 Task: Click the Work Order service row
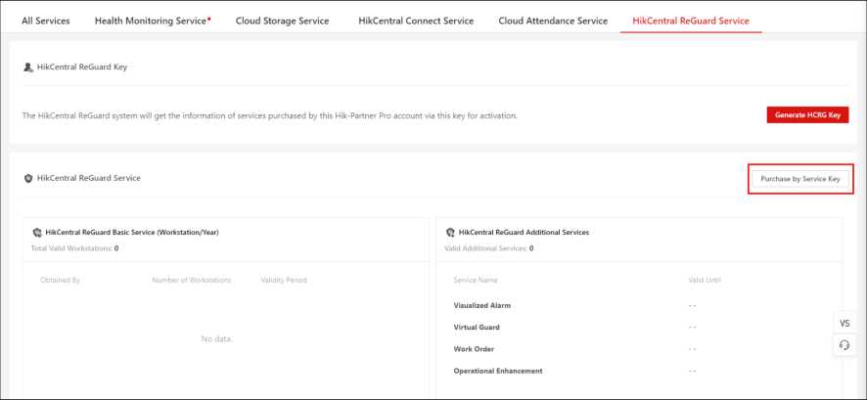[x=473, y=348]
